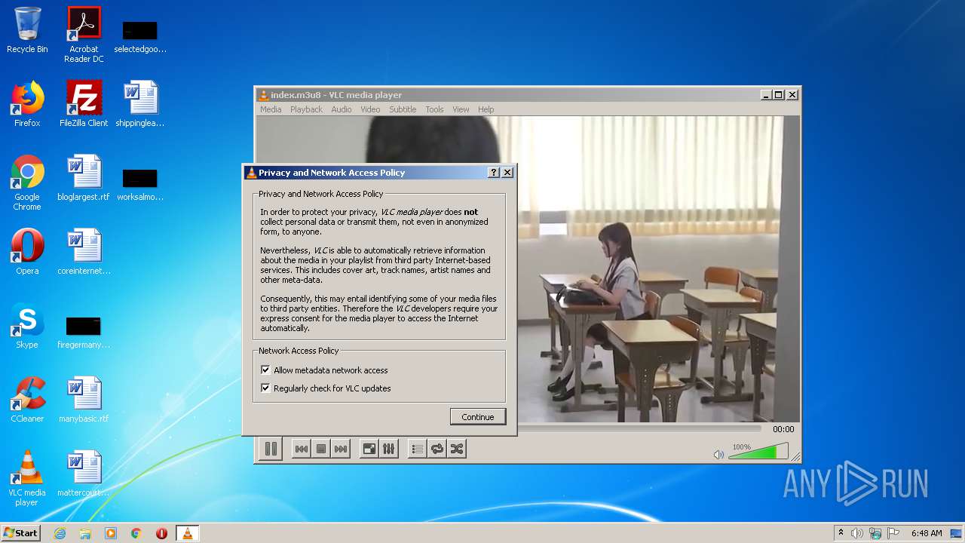Image resolution: width=965 pixels, height=543 pixels.
Task: Open the Tools menu in VLC
Action: [434, 109]
